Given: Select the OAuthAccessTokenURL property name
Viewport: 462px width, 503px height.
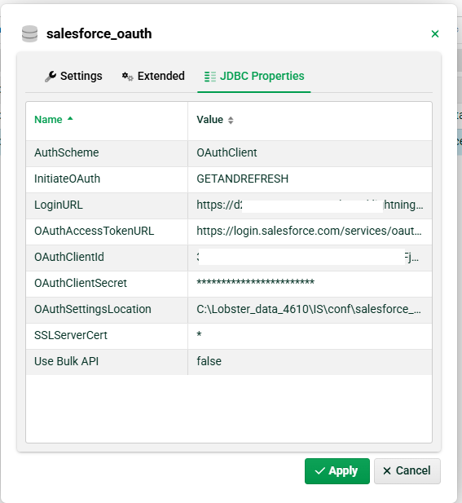Looking at the screenshot, I should pyautogui.click(x=95, y=231).
